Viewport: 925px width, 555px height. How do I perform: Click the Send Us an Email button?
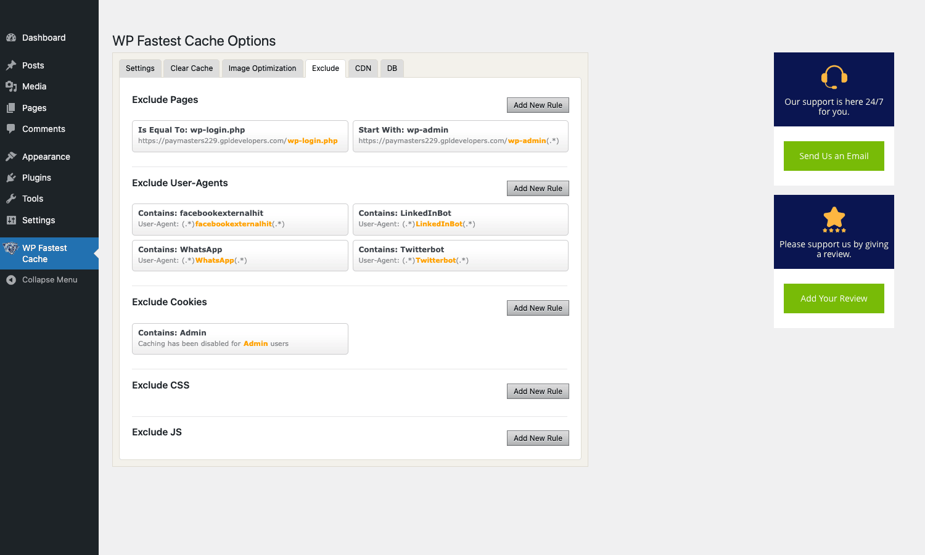(x=834, y=156)
